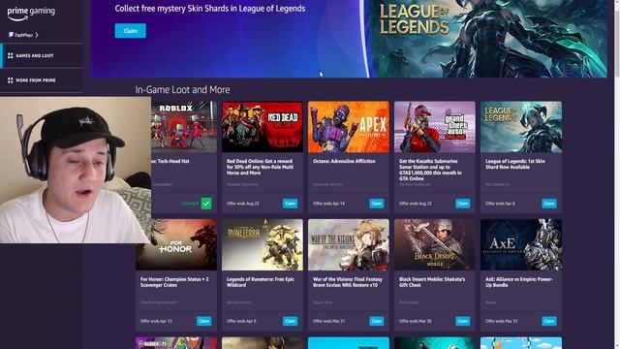This screenshot has height=349, width=620.
Task: Open AxE: Alliance vs Empire title
Action: click(519, 282)
